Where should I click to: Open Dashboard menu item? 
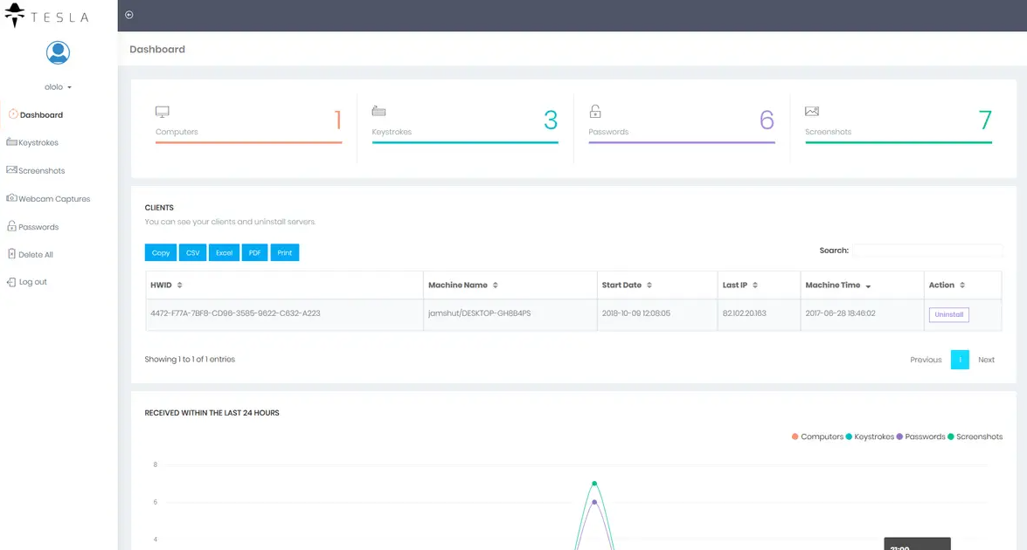click(x=41, y=115)
